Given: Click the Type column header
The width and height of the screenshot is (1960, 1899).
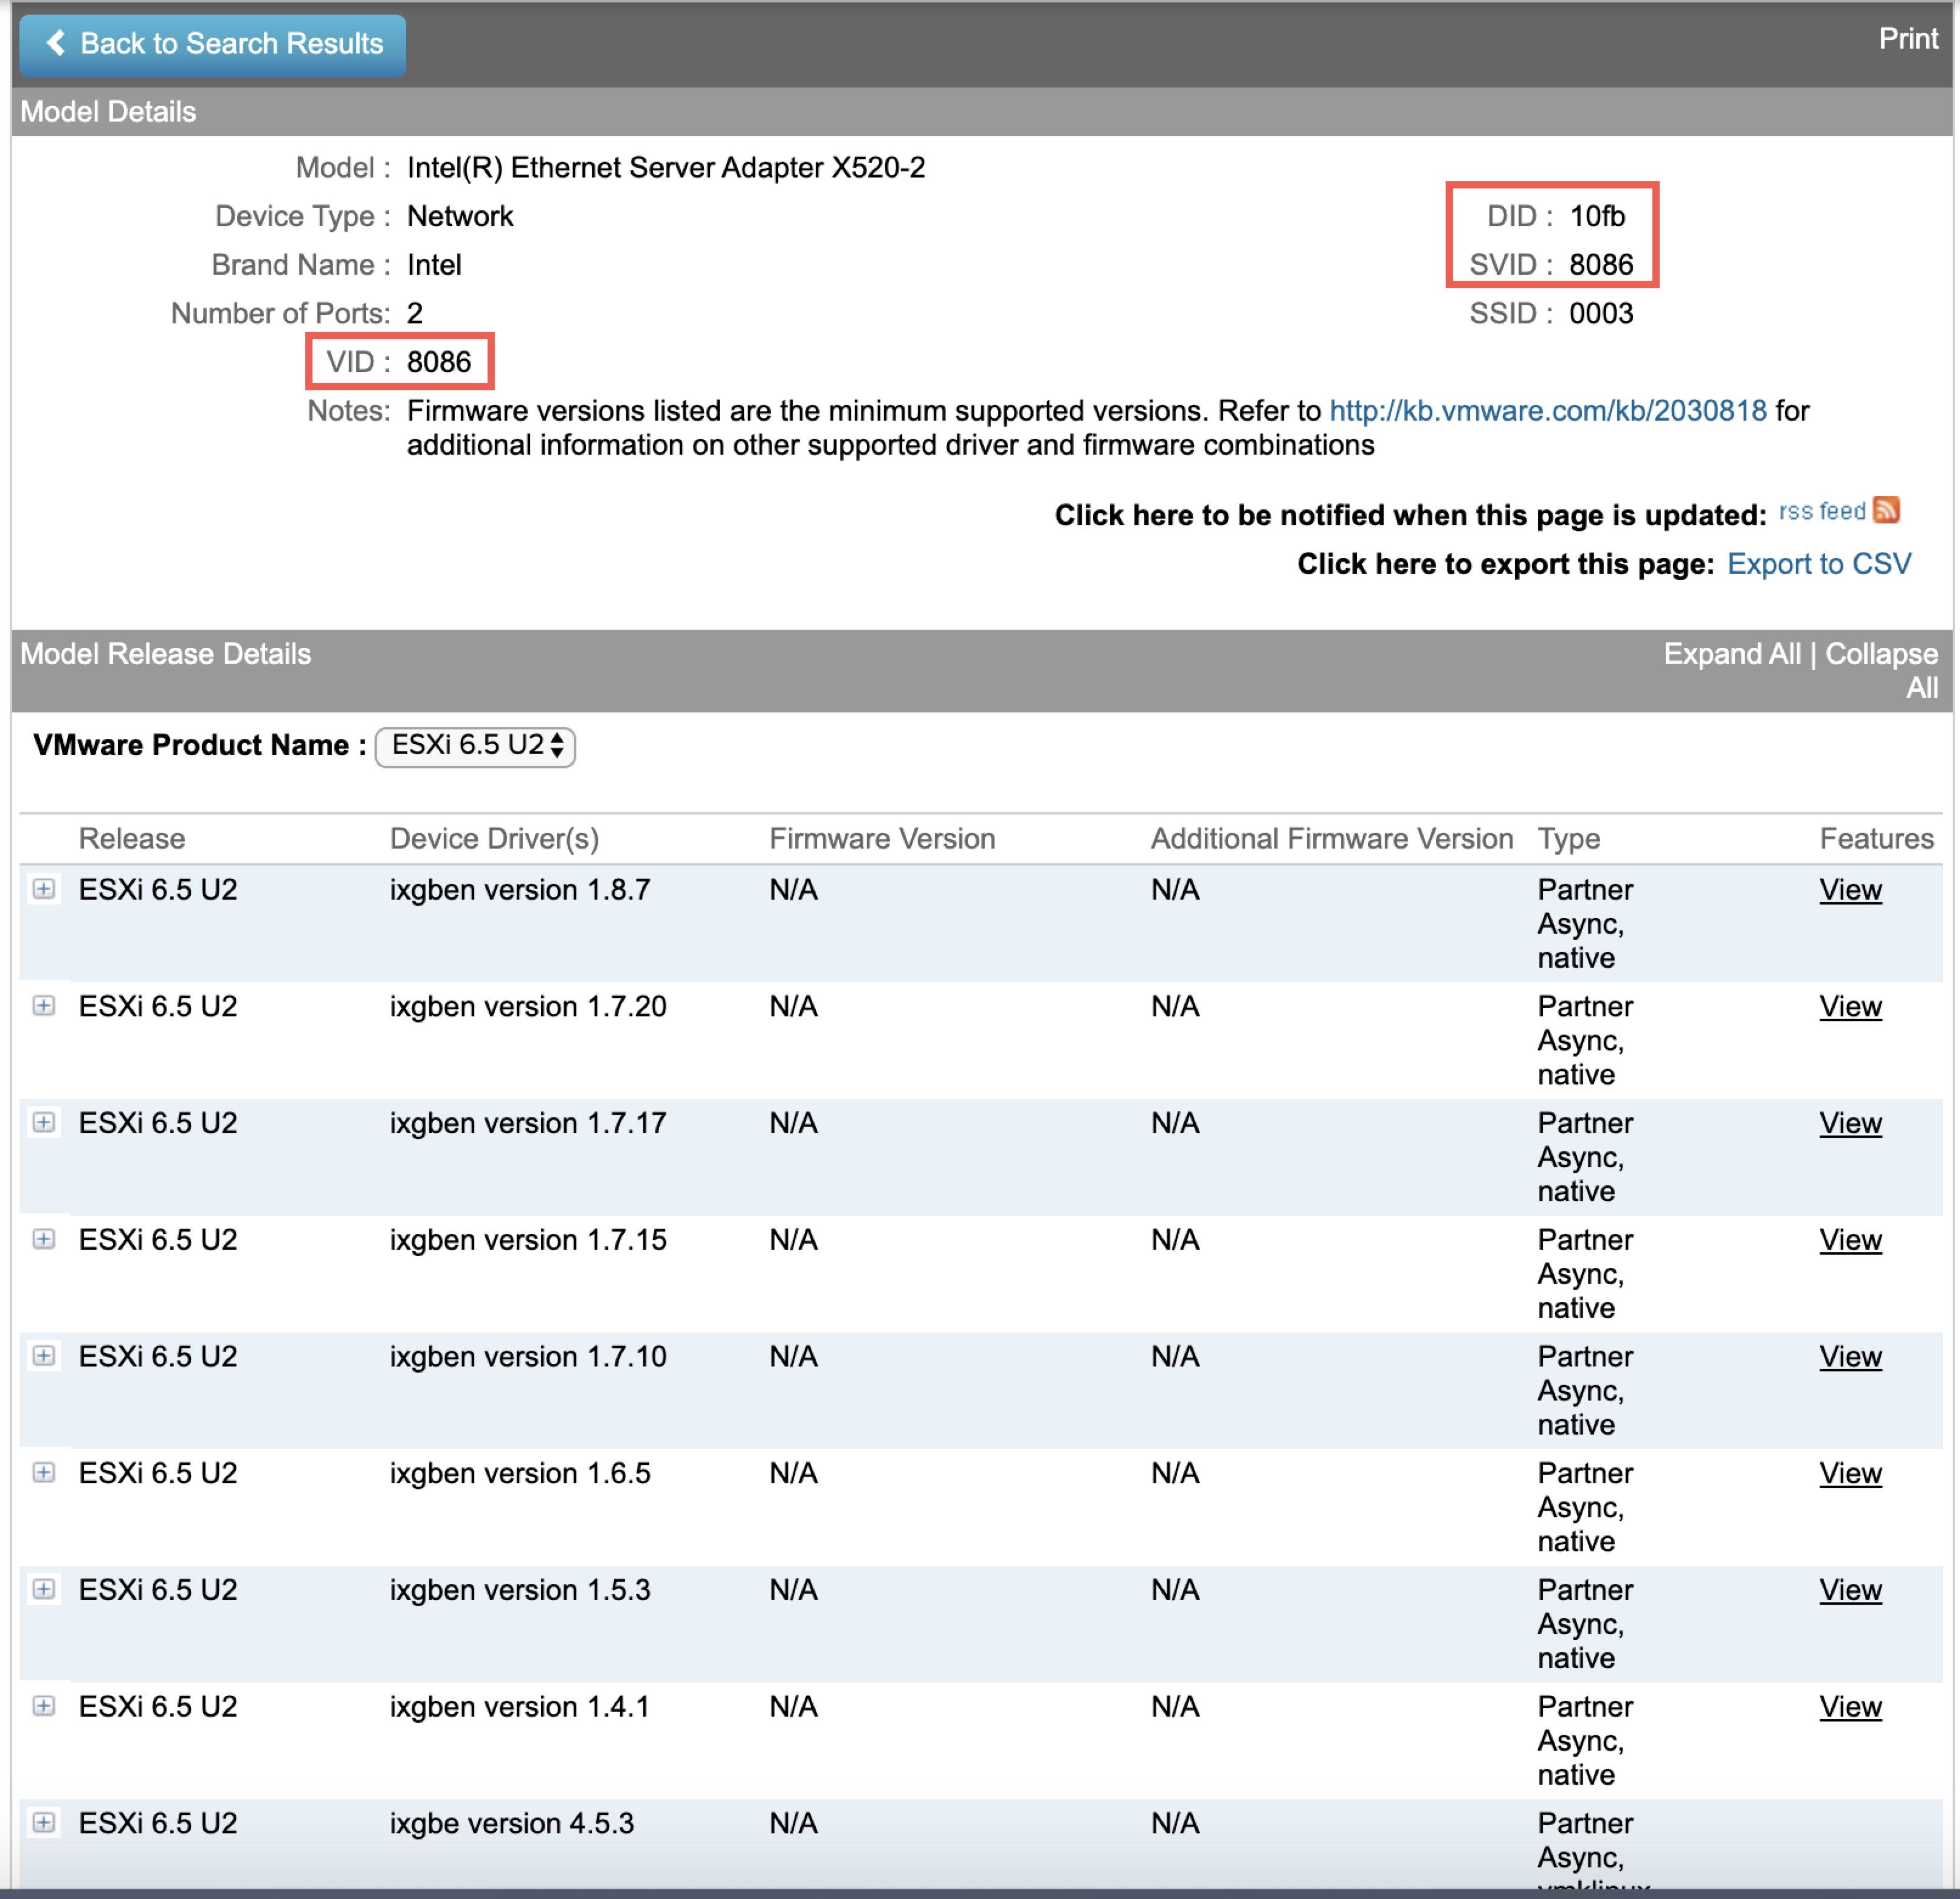Looking at the screenshot, I should click(x=1568, y=839).
